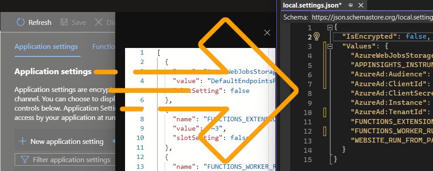Click the Refresh icon in Azure portal
433x171 pixels.
tap(21, 22)
